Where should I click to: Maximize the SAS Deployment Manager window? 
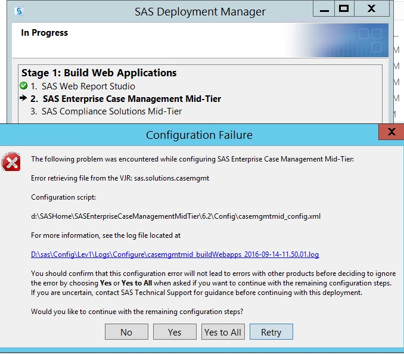[343, 9]
